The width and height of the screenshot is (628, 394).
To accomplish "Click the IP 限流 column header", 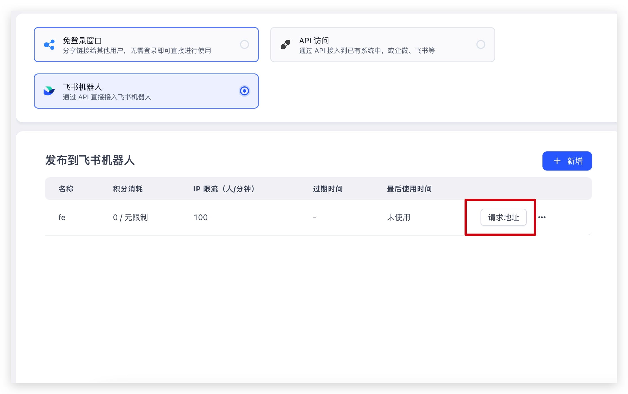I will click(224, 189).
